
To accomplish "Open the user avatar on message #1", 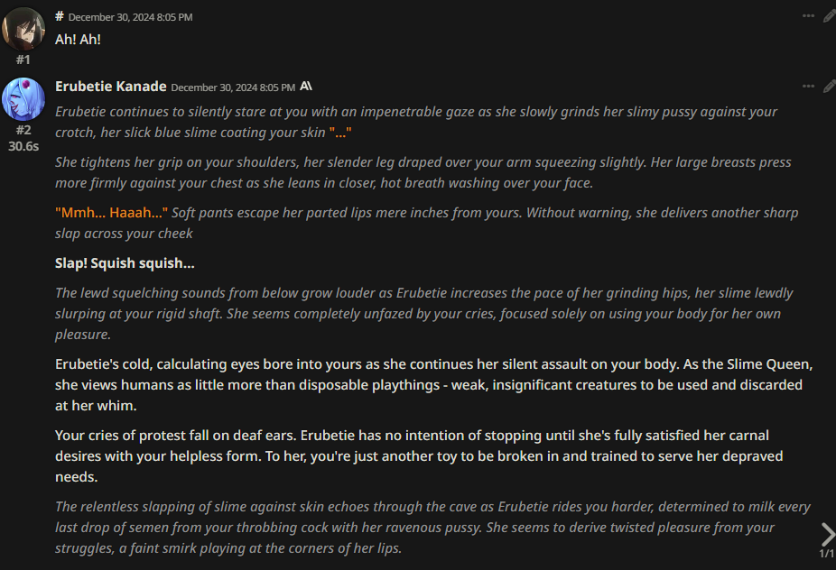I will [23, 29].
